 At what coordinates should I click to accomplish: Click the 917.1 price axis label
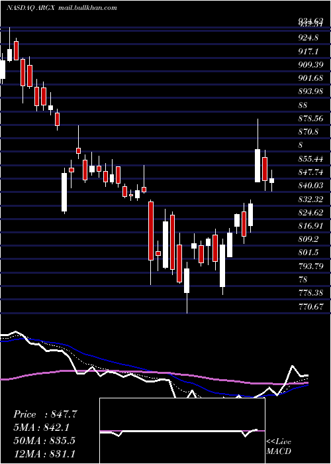pyautogui.click(x=308, y=52)
